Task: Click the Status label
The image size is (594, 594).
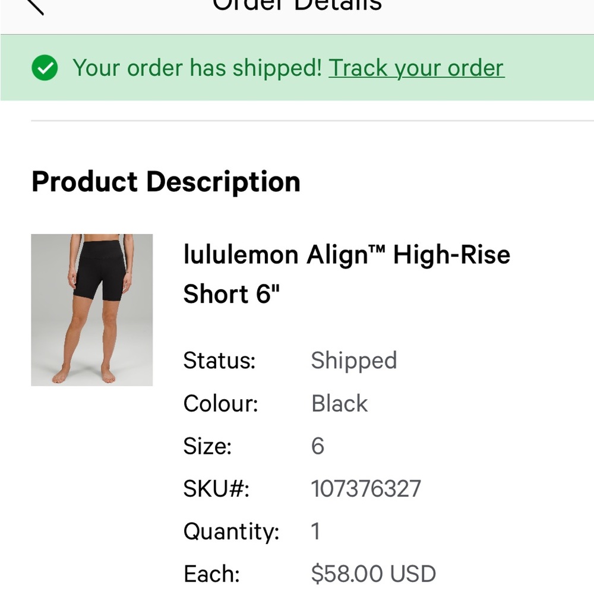Action: [219, 361]
